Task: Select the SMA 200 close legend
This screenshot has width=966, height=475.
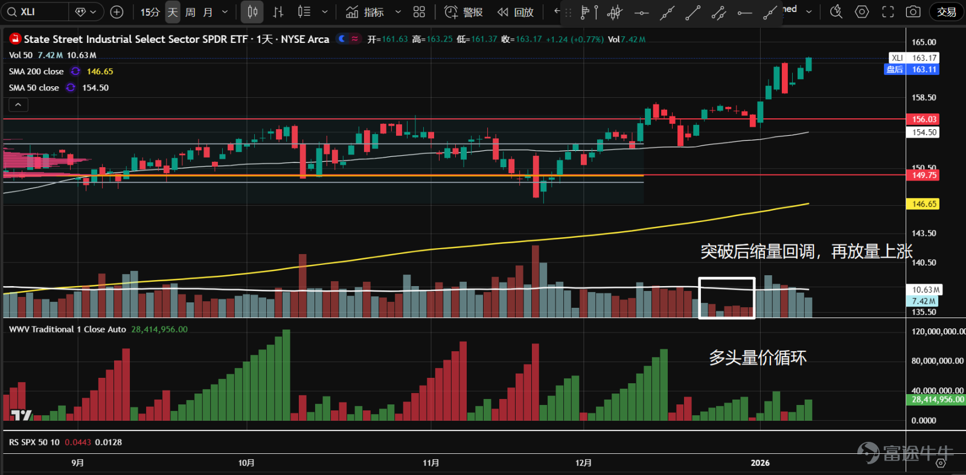Action: point(36,71)
